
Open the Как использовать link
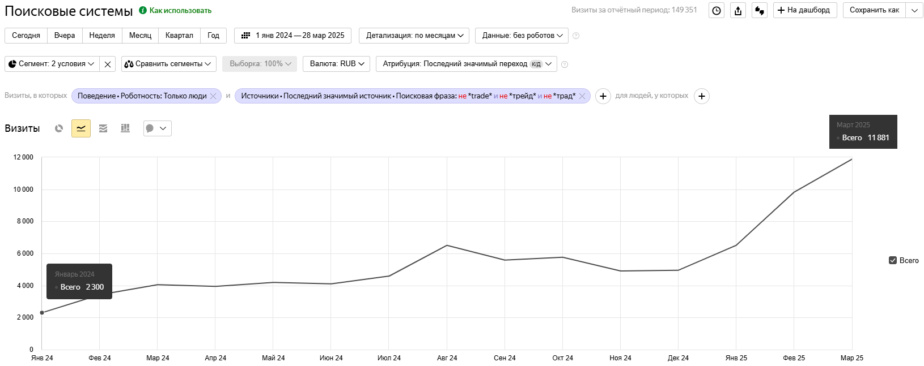180,10
